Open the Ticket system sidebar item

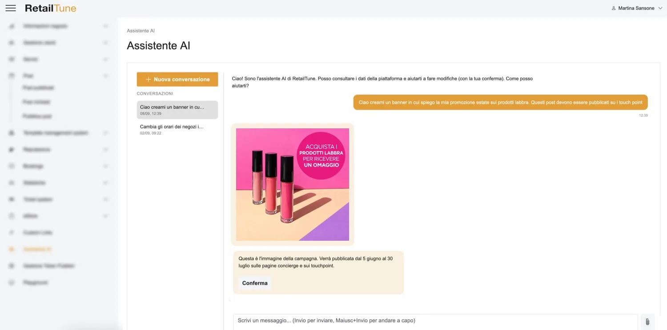38,199
